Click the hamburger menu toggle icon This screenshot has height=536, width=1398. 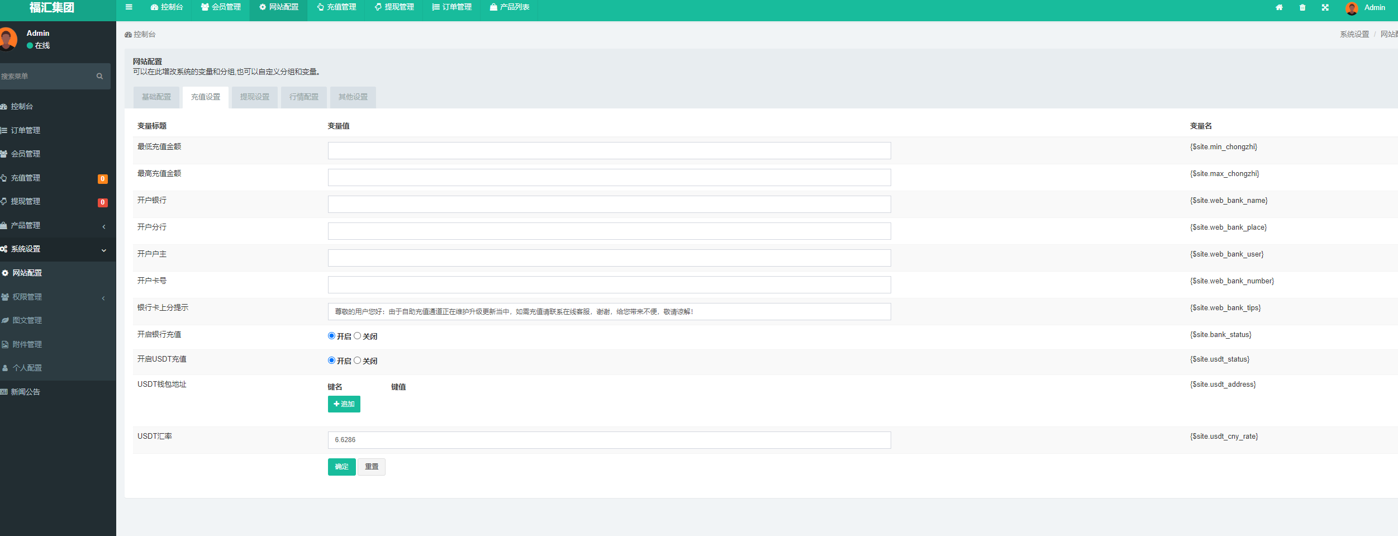coord(129,7)
